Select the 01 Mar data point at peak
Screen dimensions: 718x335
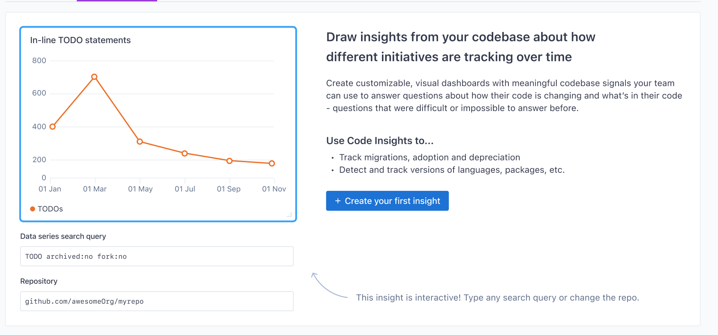[94, 77]
